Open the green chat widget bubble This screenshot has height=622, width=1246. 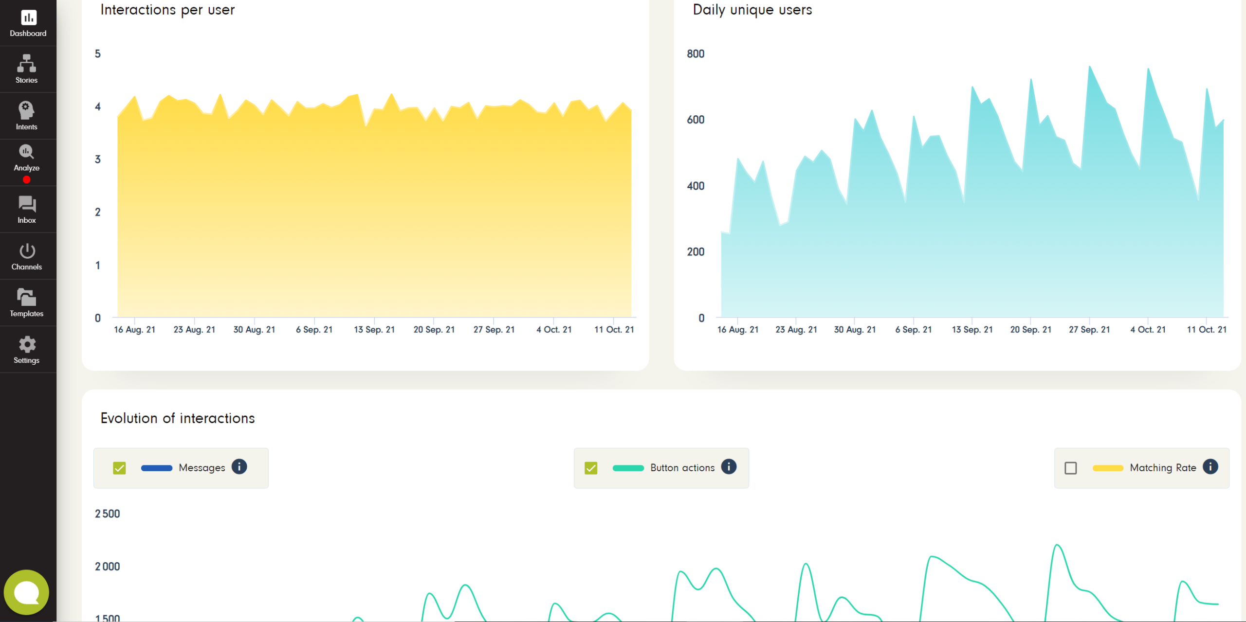point(26,592)
